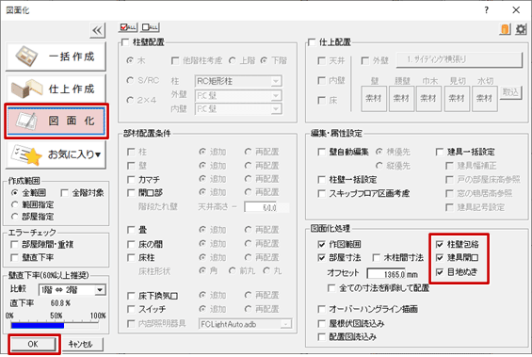This screenshot has width=532, height=357.
Task: Select 仕上作成 side menu button
Action: click(x=56, y=89)
